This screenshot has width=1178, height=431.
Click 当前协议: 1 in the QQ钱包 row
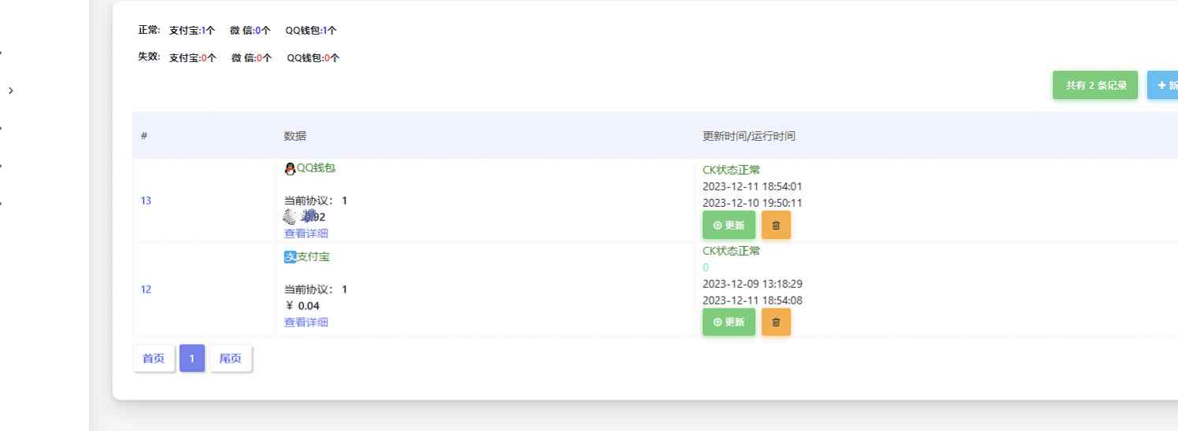(x=316, y=201)
